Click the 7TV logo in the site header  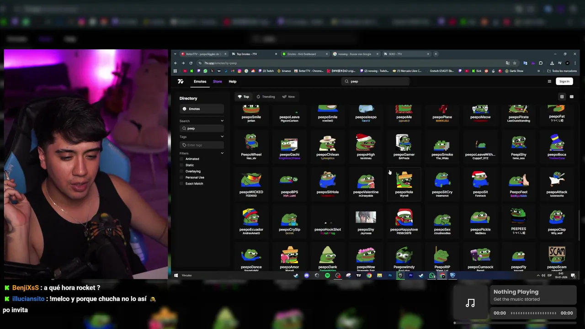[x=181, y=81]
